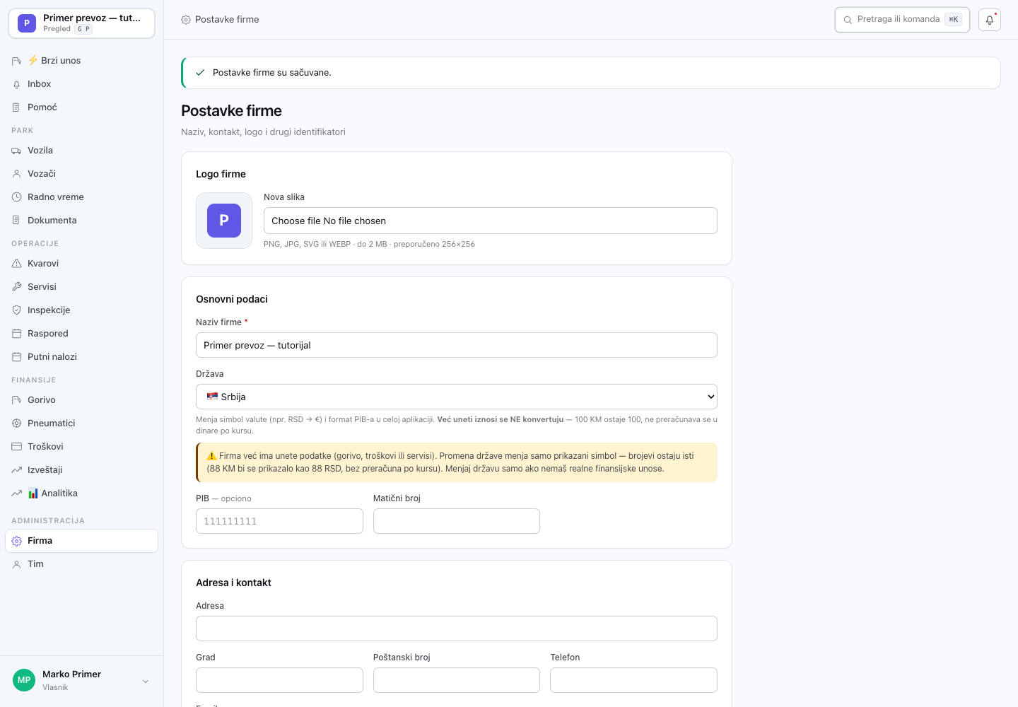Expand the Marko Primer user menu

[81, 680]
